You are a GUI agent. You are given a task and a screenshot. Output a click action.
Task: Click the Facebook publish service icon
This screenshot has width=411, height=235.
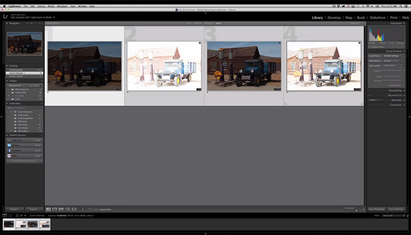[9, 151]
